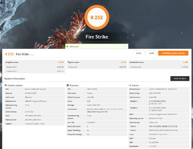Click the Driver version 21.19.151.3 row

click(x=35, y=112)
